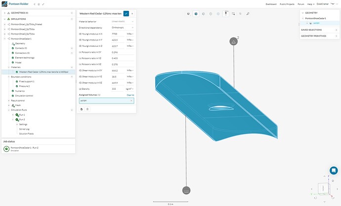This screenshot has width=341, height=206.
Task: Click the zoom magnifier icon in viewer toolbar
Action: [x=248, y=14]
